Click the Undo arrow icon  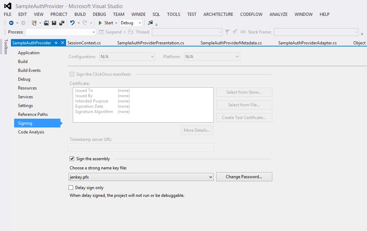(x=72, y=23)
